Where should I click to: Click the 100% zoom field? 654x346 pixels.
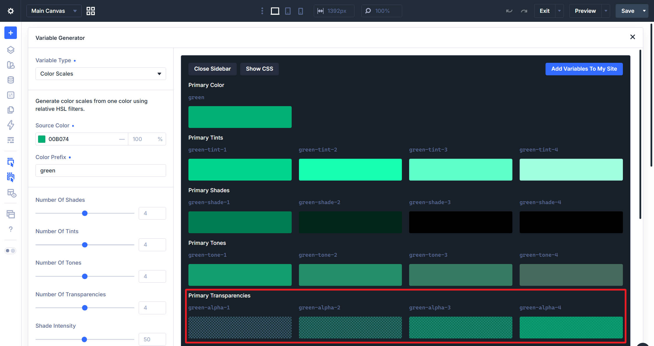pos(382,11)
